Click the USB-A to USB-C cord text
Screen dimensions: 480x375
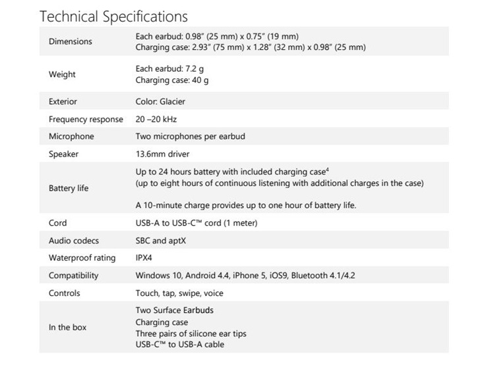coord(196,223)
